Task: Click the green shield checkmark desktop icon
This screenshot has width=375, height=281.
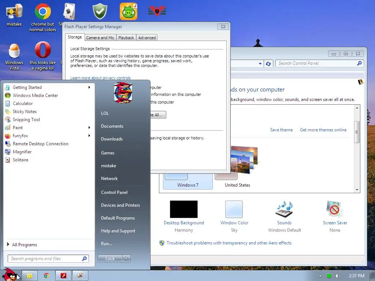Action: tap(100, 11)
